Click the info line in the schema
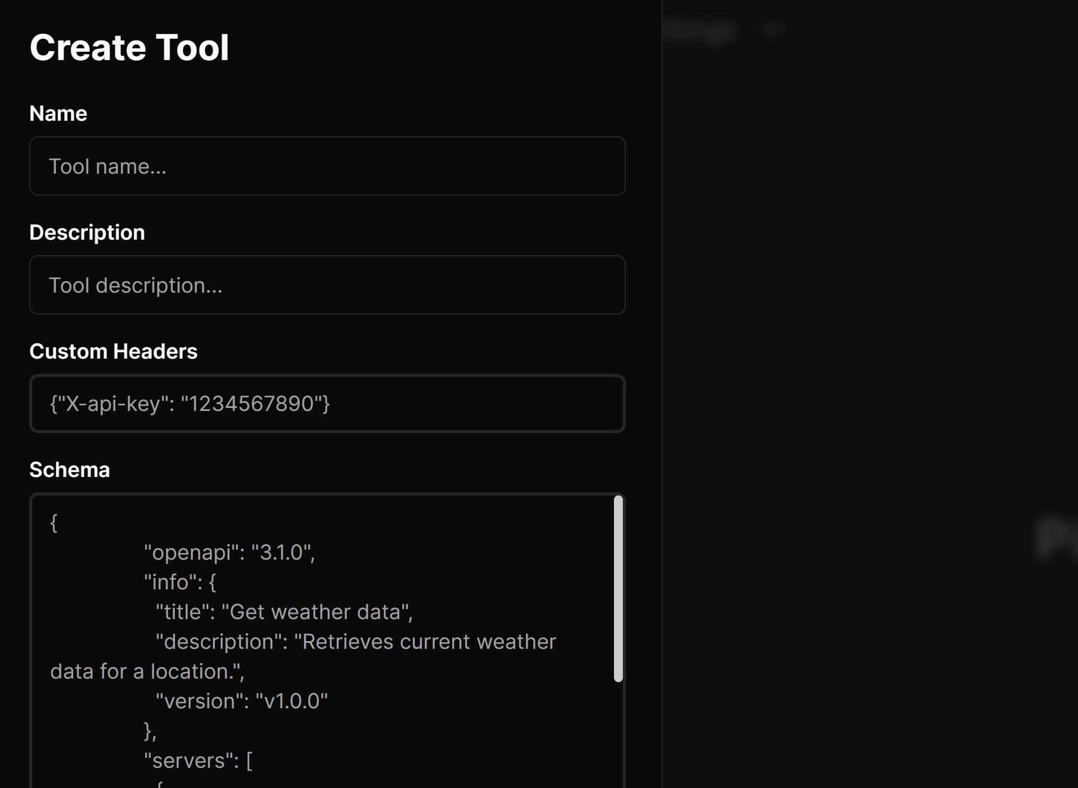 click(180, 582)
